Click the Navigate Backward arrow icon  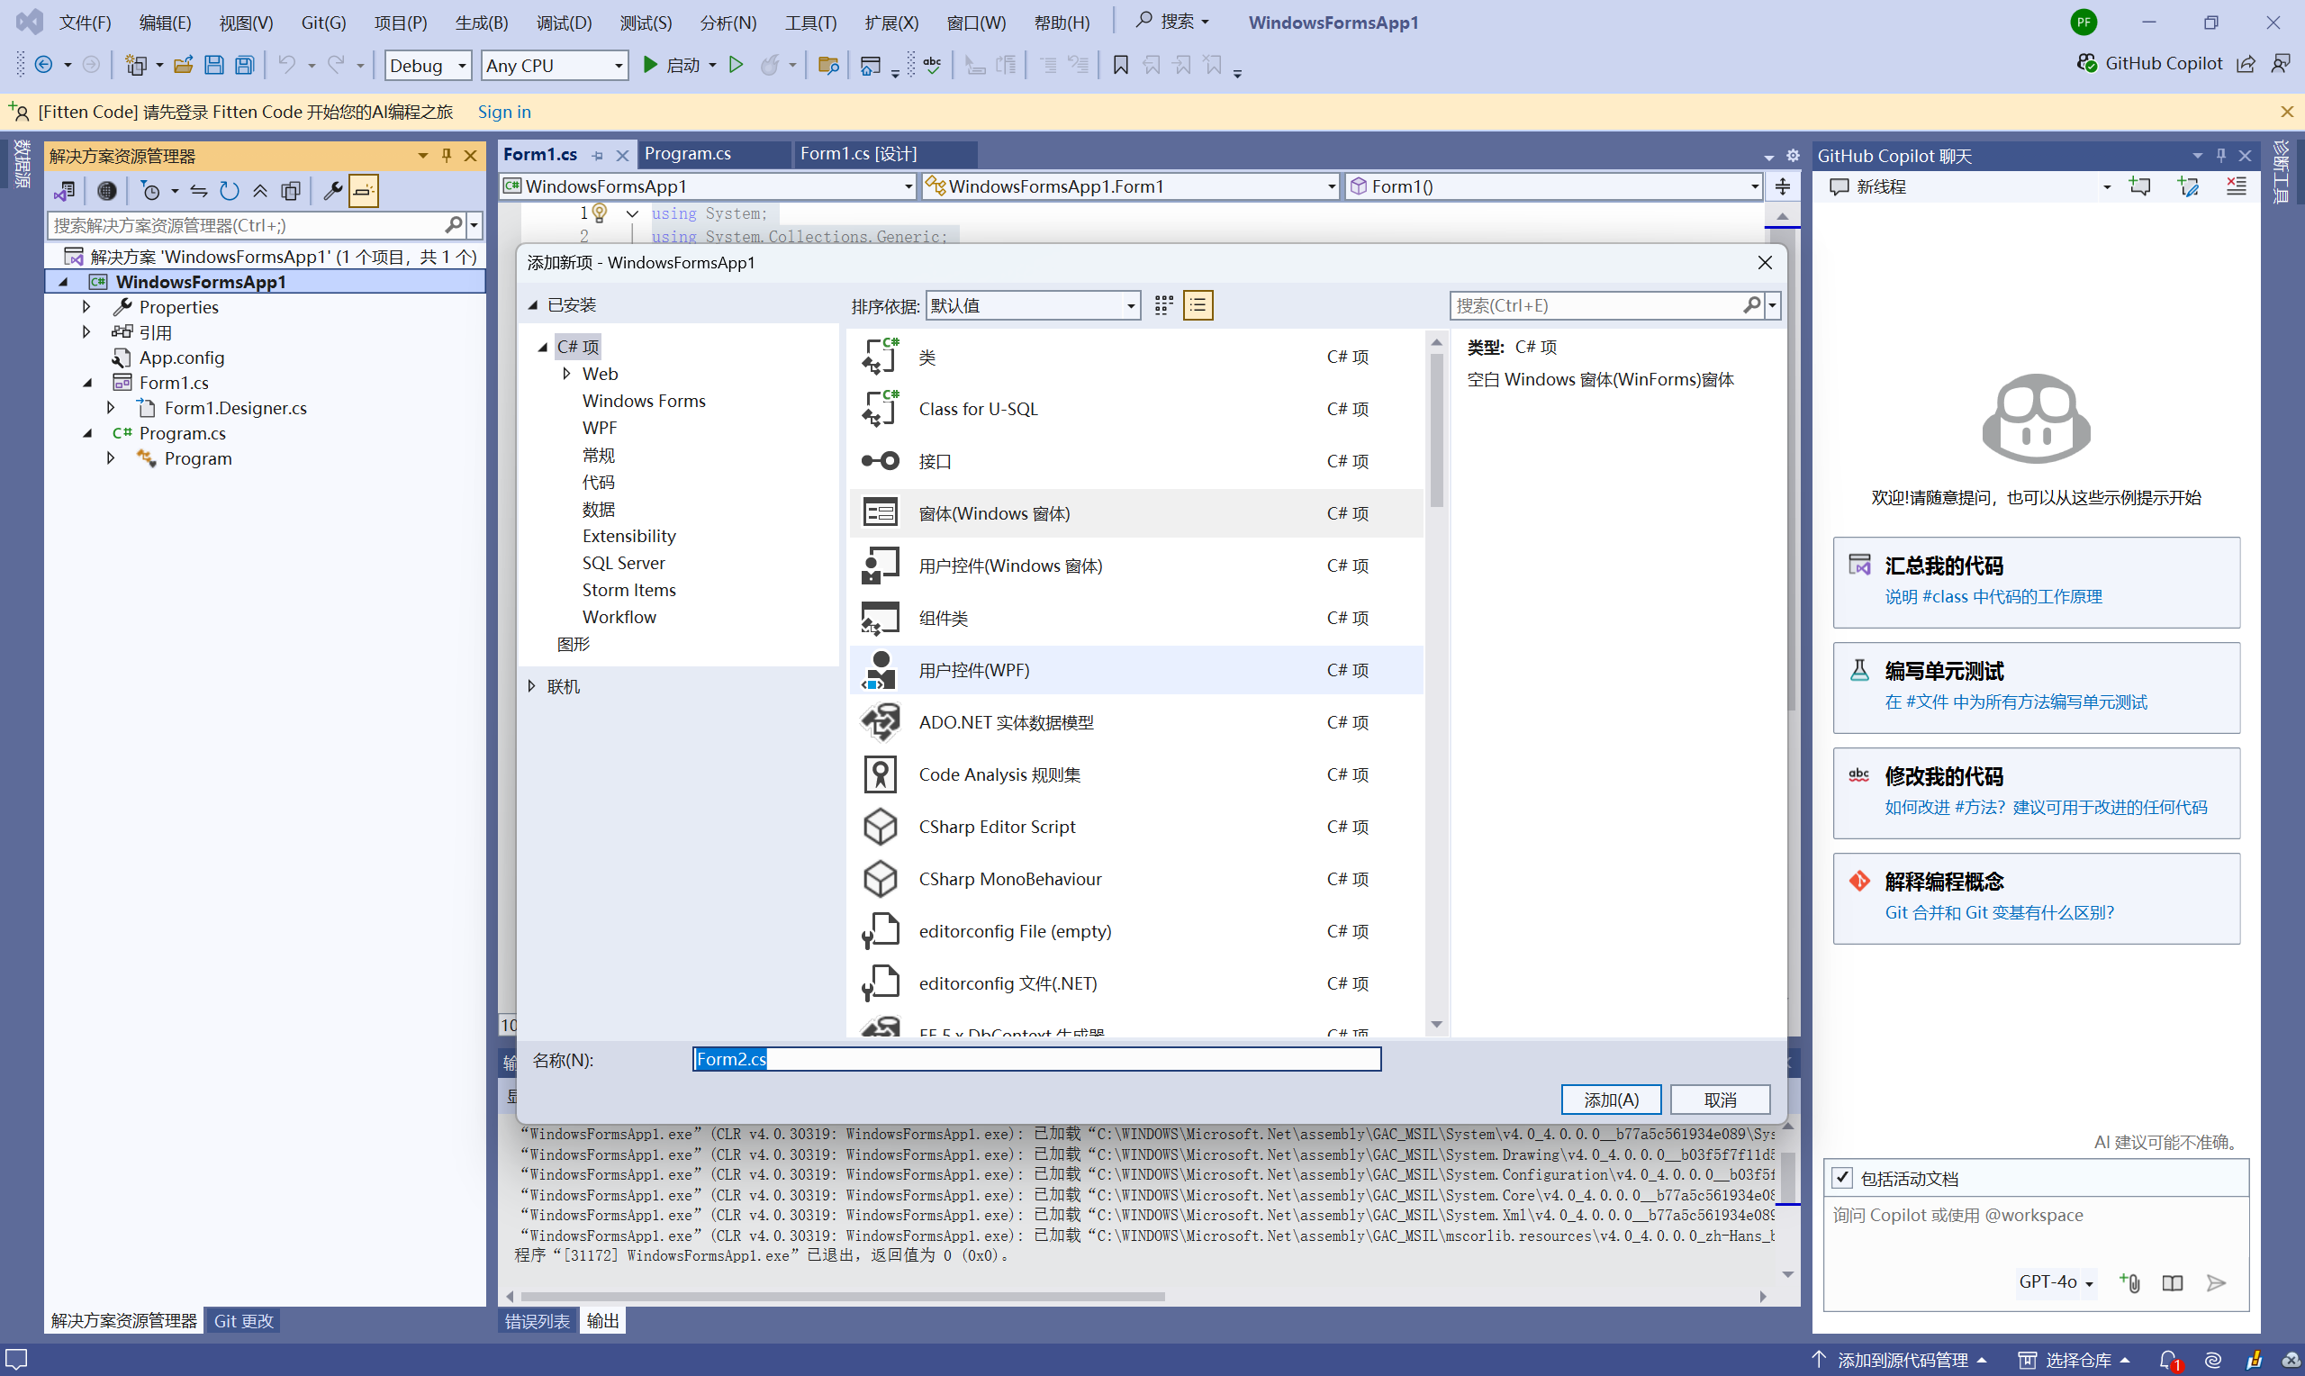click(x=43, y=65)
